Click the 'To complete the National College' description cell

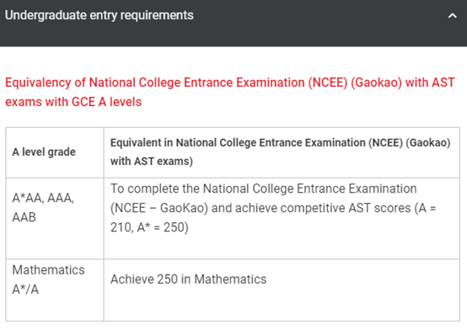click(282, 218)
